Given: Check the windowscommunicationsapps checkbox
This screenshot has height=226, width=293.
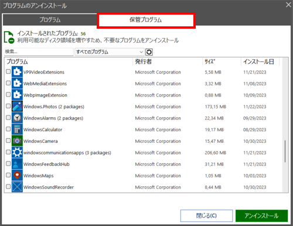Looking at the screenshot, I should point(8,152).
